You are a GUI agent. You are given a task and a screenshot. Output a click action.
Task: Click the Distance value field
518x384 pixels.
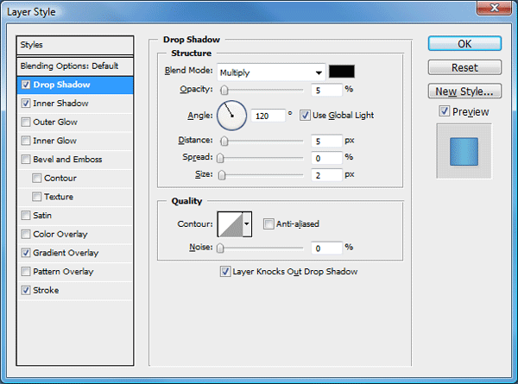(326, 141)
